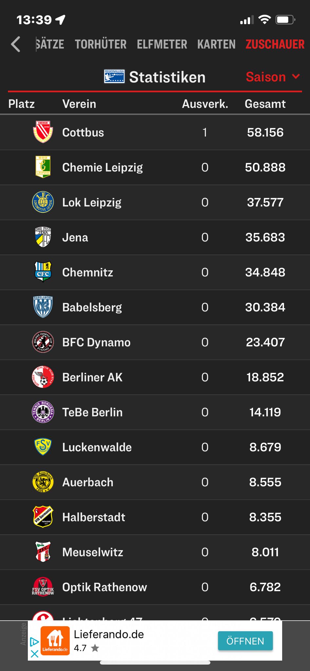Image resolution: width=310 pixels, height=671 pixels.
Task: Open the Saison dropdown
Action: point(273,77)
